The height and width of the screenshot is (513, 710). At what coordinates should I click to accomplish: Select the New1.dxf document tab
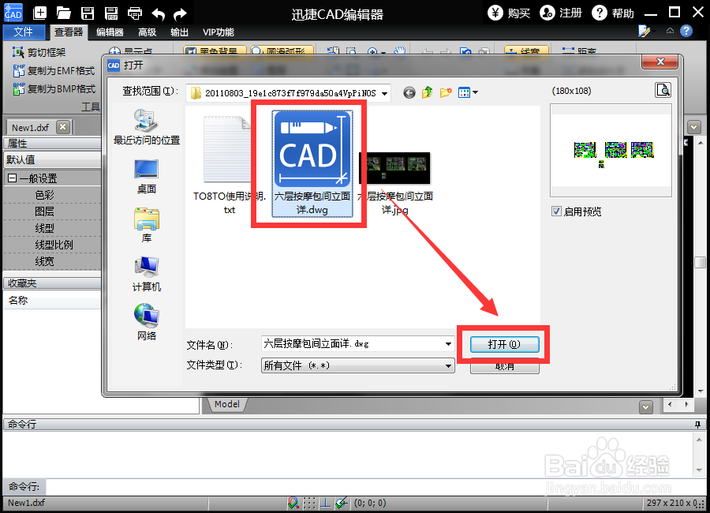[x=30, y=127]
